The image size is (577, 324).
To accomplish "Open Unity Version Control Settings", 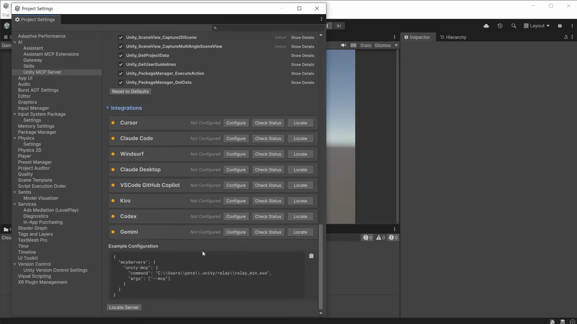I will point(56,270).
